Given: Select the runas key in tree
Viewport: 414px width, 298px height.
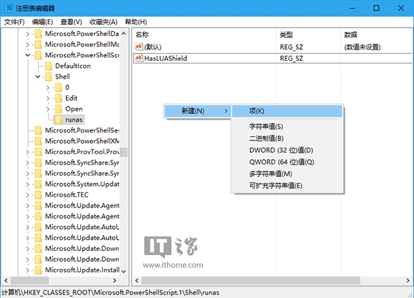Looking at the screenshot, I should (74, 120).
